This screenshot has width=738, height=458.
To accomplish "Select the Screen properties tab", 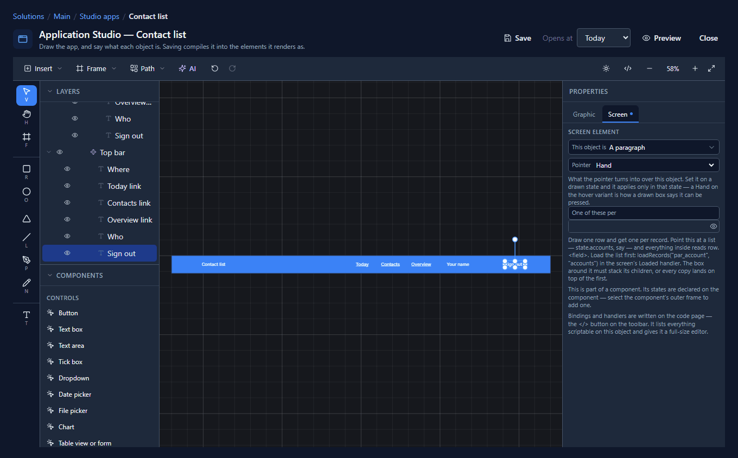I will pyautogui.click(x=620, y=114).
